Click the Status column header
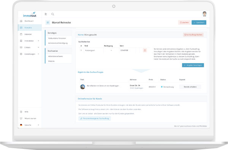Viewport: 228px width, 150px height. click(x=163, y=80)
